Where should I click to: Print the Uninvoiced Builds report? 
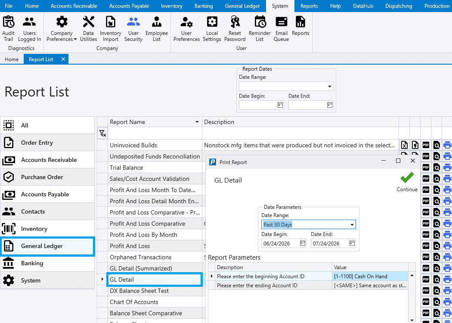click(447, 145)
